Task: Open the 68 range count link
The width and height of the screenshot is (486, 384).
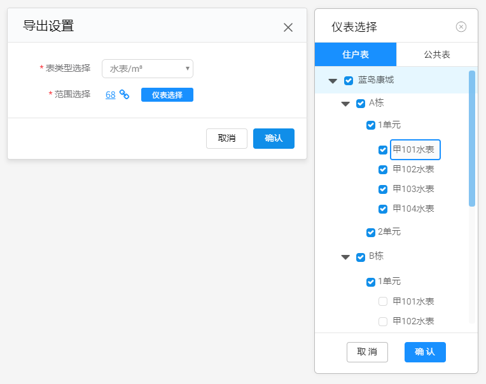Action: (x=110, y=95)
